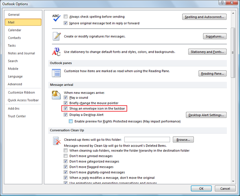Click the Reading Pane button
Screen dimensions: 240x196
pos(212,73)
